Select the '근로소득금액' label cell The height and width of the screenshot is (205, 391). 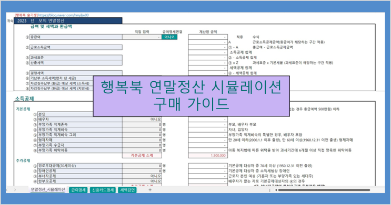point(76,47)
